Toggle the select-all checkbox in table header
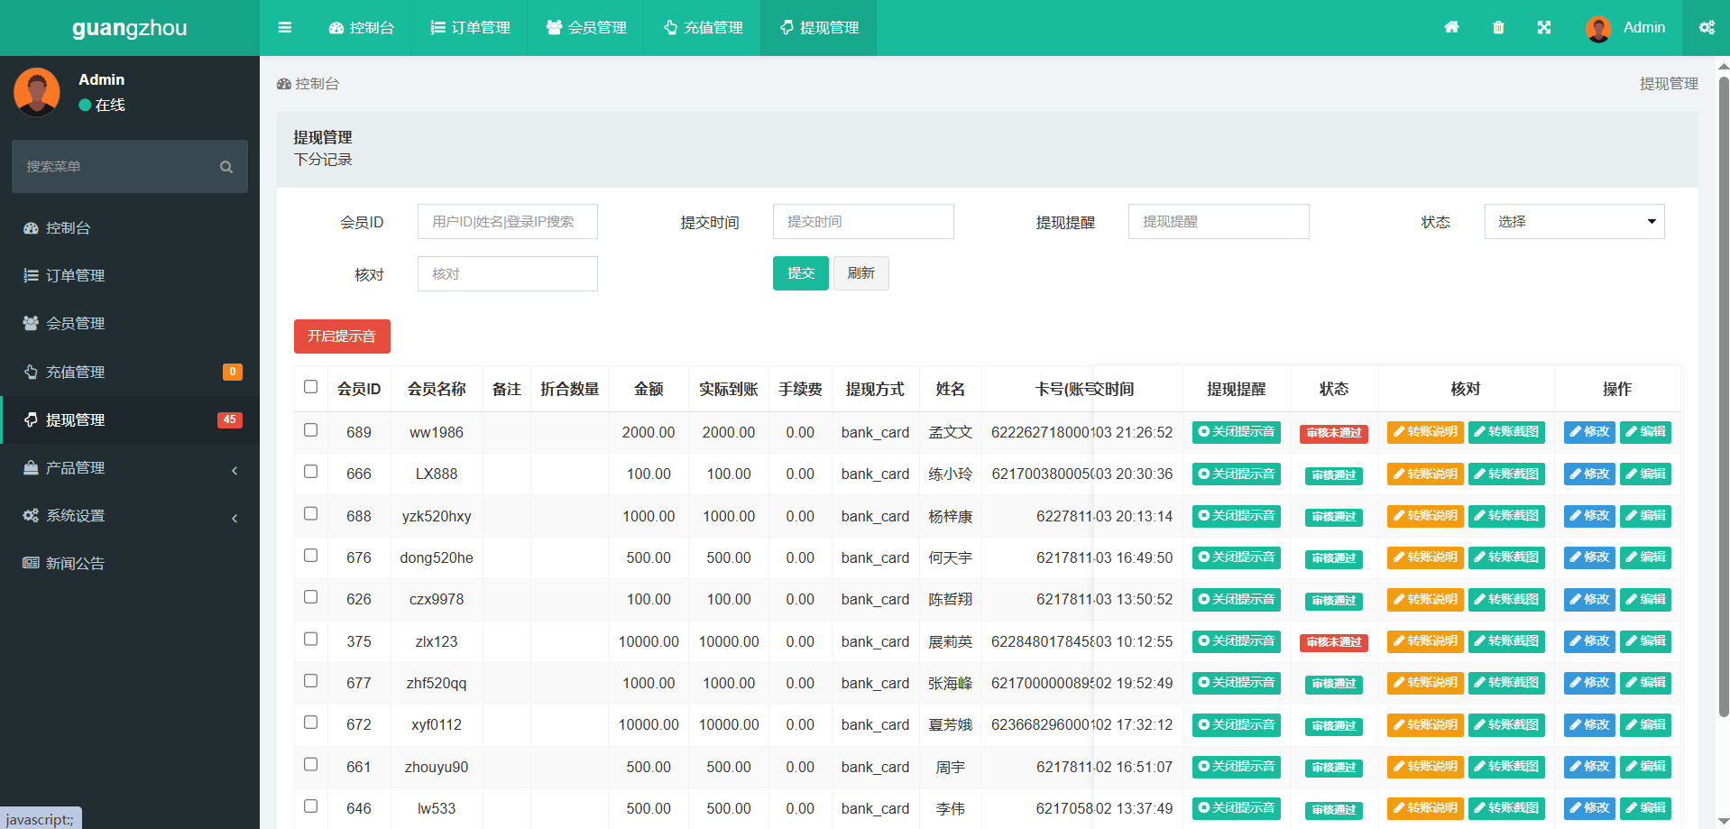The width and height of the screenshot is (1730, 829). (x=311, y=387)
